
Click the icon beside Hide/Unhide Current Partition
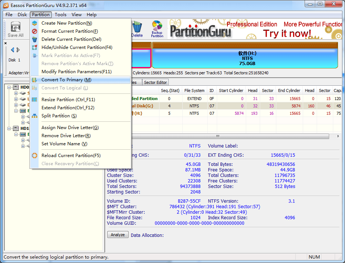pos(35,47)
